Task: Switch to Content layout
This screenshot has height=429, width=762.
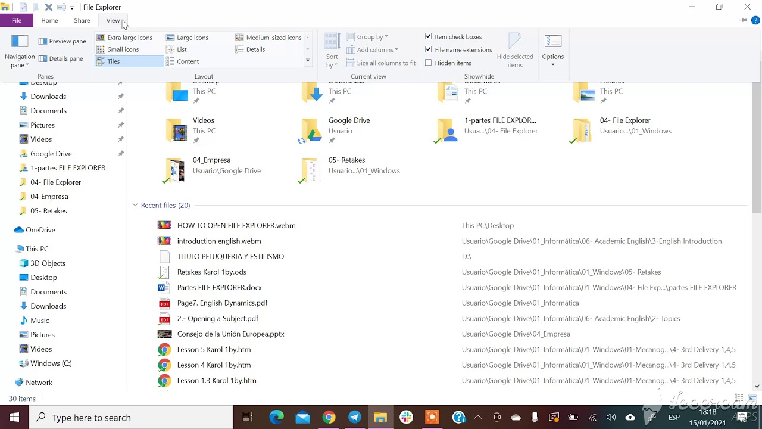Action: (182, 61)
